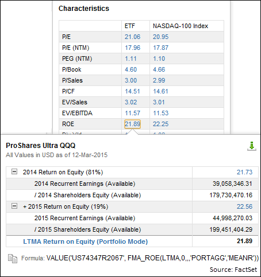Select the index P/E value 20.95
The height and width of the screenshot is (277, 261).
(x=160, y=37)
